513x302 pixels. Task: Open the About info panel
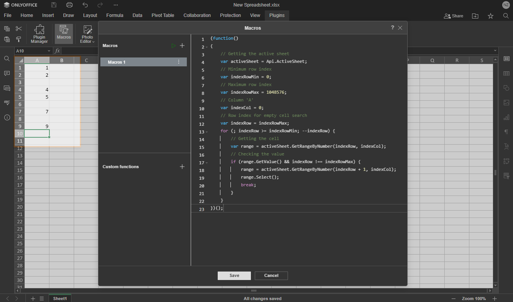tap(7, 118)
